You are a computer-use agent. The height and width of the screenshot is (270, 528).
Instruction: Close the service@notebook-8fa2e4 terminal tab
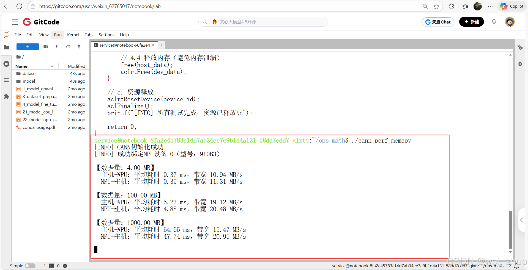[153, 45]
